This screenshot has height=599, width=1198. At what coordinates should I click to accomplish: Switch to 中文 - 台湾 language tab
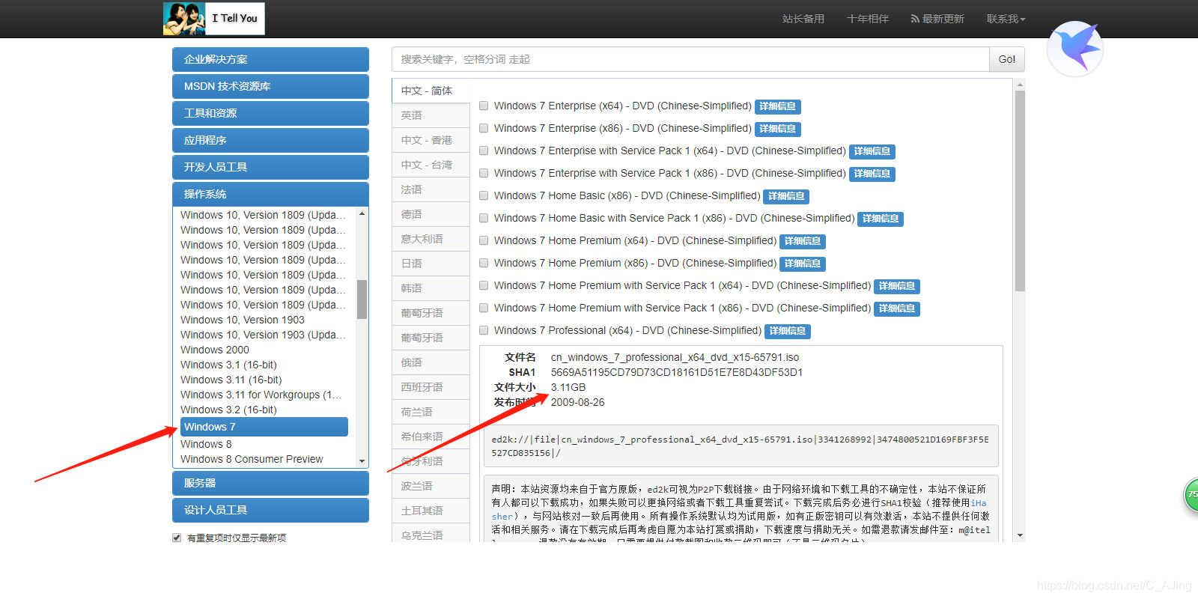[x=431, y=165]
